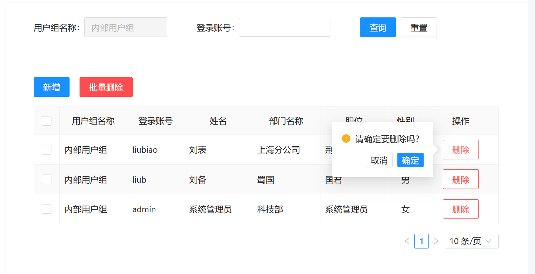Viewport: 535px width, 274px height.
Task: Select page 1 in pagination
Action: tap(421, 241)
